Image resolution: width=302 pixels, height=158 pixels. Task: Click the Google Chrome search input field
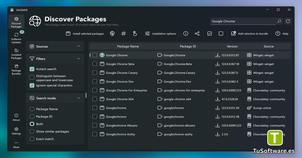243,21
